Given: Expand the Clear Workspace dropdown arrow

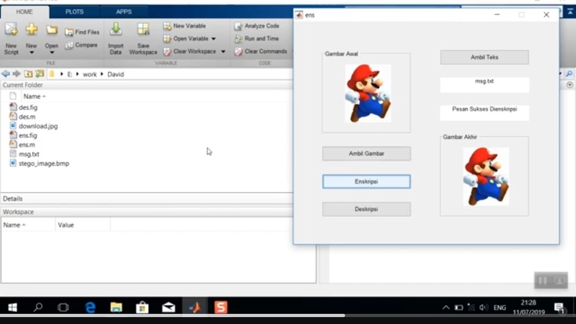Looking at the screenshot, I should point(223,52).
